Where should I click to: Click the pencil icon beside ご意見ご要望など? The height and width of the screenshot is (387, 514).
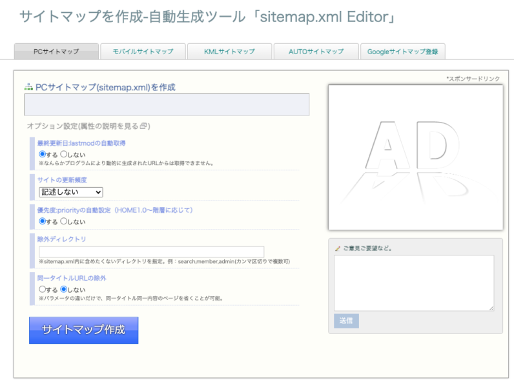tap(338, 248)
